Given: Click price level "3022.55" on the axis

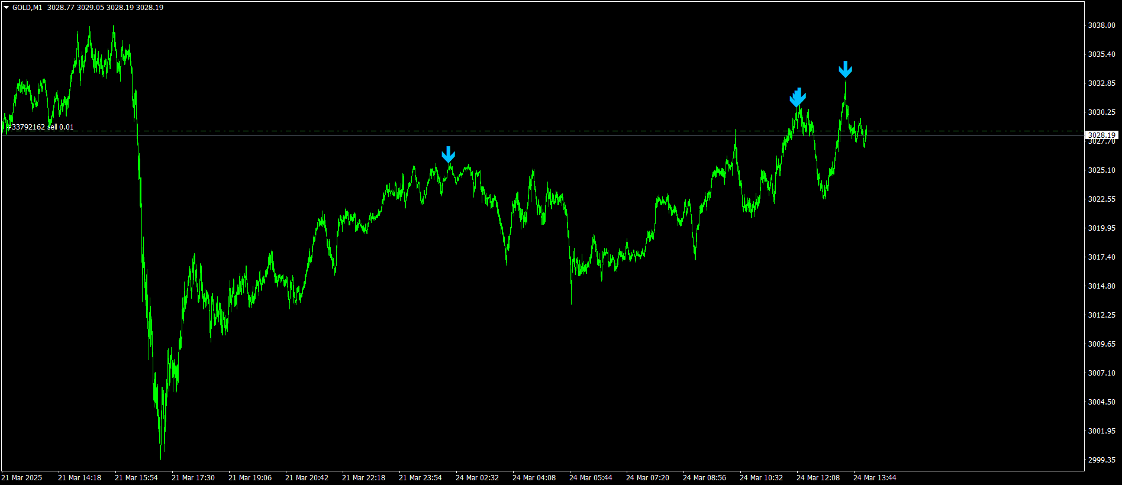Looking at the screenshot, I should [1102, 199].
